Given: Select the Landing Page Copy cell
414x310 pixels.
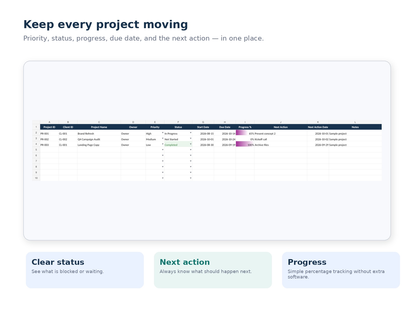Looking at the screenshot, I should [x=99, y=144].
